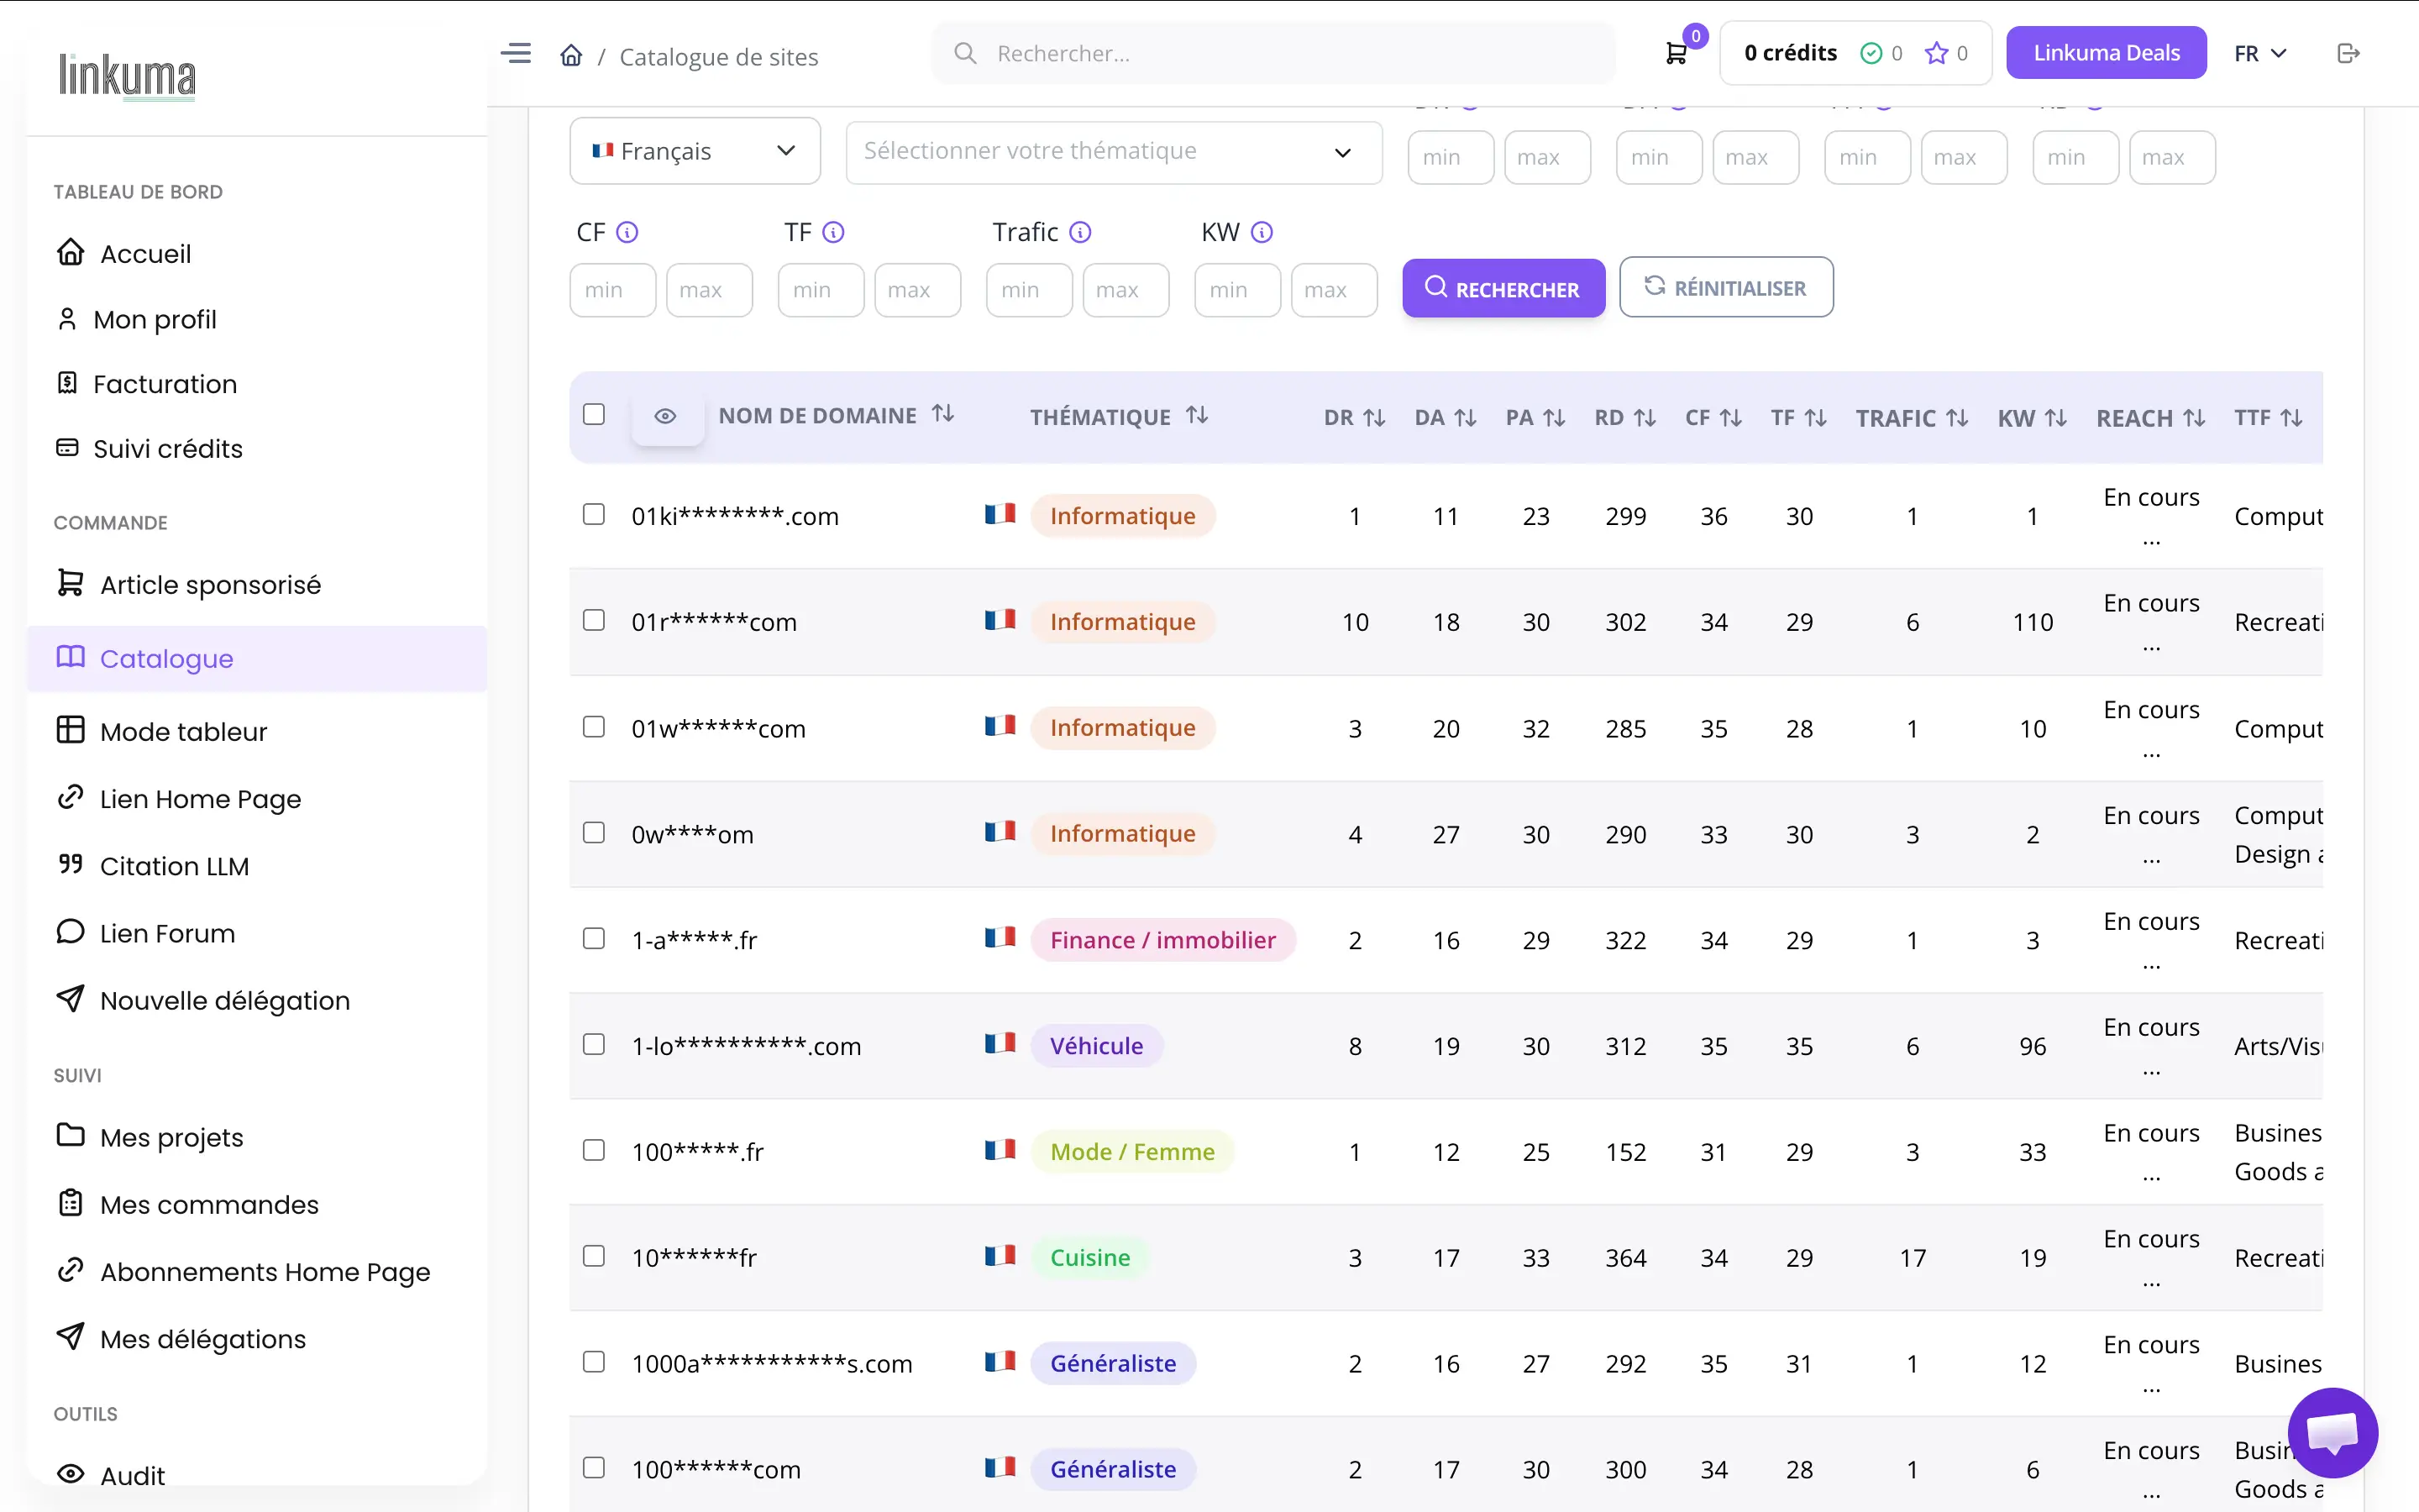The width and height of the screenshot is (2419, 1512).
Task: Go to Citation LLM menu item
Action: (153, 866)
